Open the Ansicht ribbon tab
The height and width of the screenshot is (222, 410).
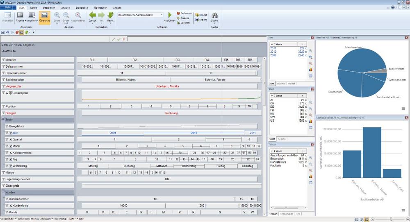click(x=117, y=8)
